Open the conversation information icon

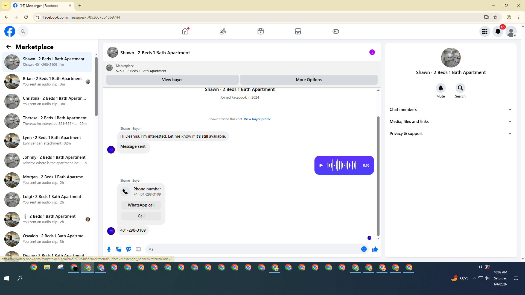click(x=372, y=52)
